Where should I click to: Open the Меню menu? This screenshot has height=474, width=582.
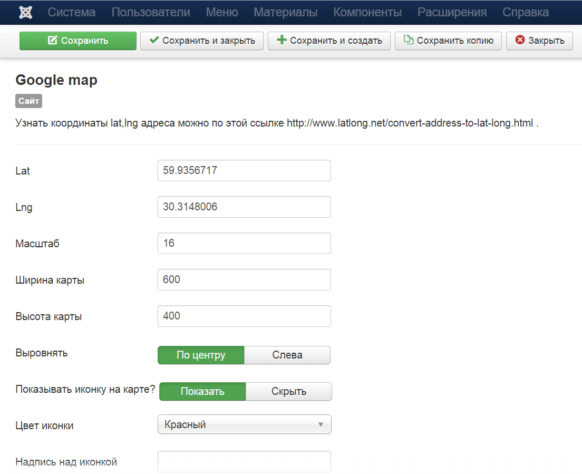click(222, 12)
